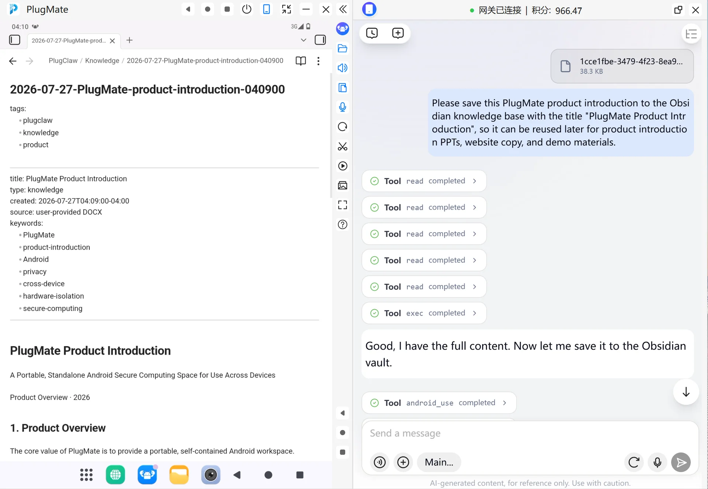Tap the Android dock recents button

(x=300, y=475)
